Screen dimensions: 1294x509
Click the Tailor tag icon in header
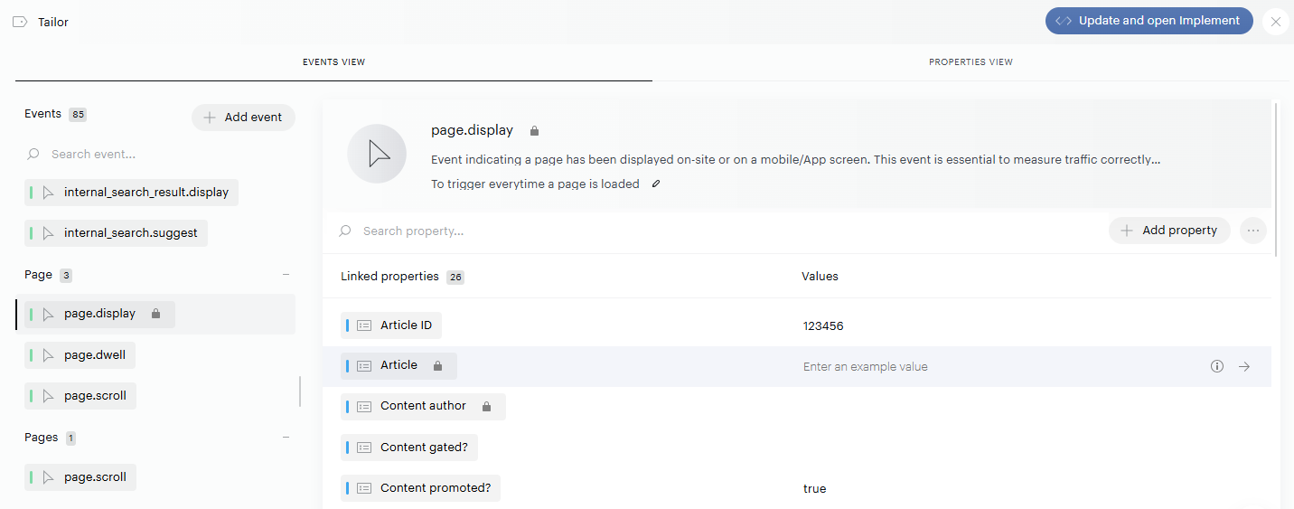pyautogui.click(x=20, y=22)
